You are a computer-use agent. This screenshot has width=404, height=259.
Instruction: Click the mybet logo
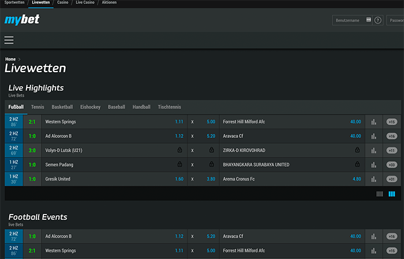tap(22, 20)
